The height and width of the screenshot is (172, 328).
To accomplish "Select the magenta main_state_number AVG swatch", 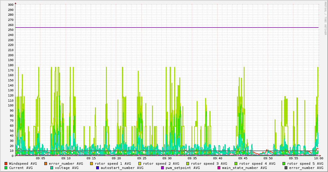I will (x=219, y=168).
